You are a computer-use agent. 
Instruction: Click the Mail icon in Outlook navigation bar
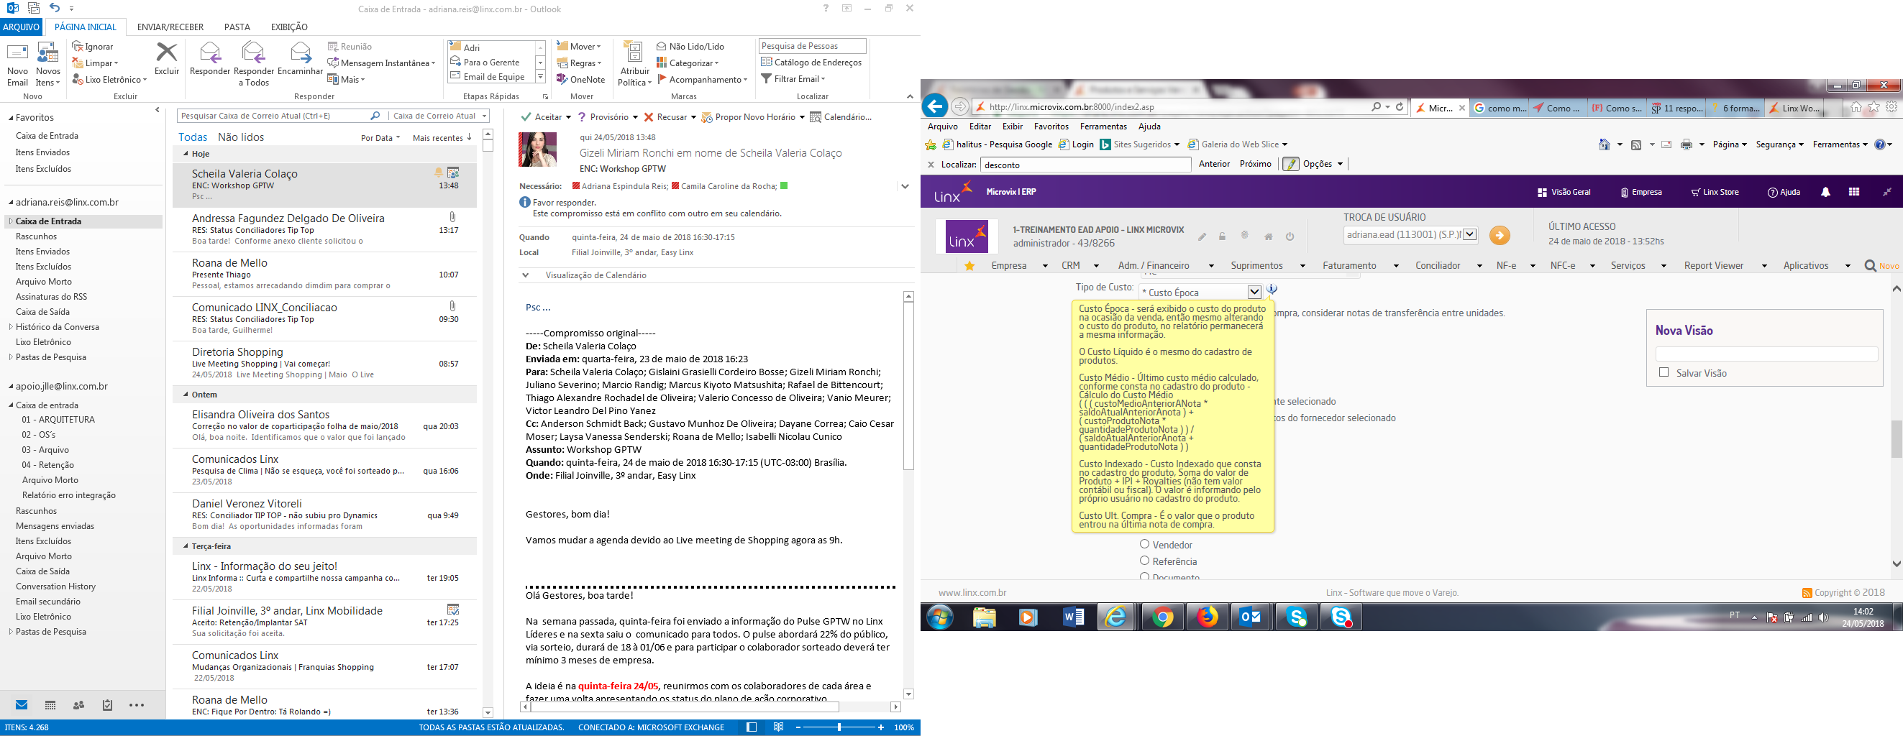[22, 705]
